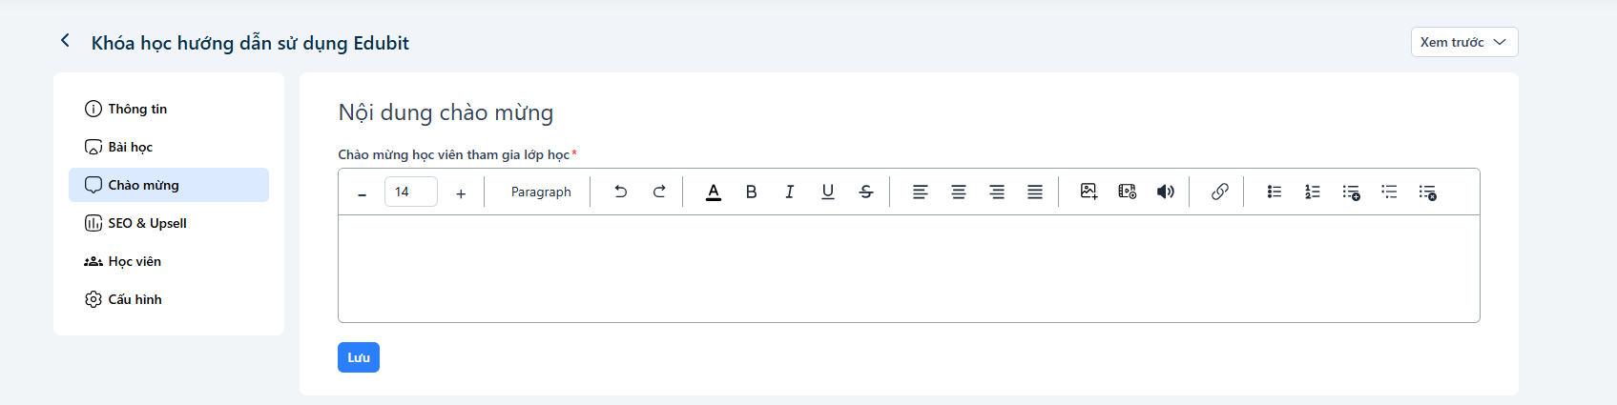Go back using the back arrow
Viewport: 1617px width, 405px height.
pos(65,40)
